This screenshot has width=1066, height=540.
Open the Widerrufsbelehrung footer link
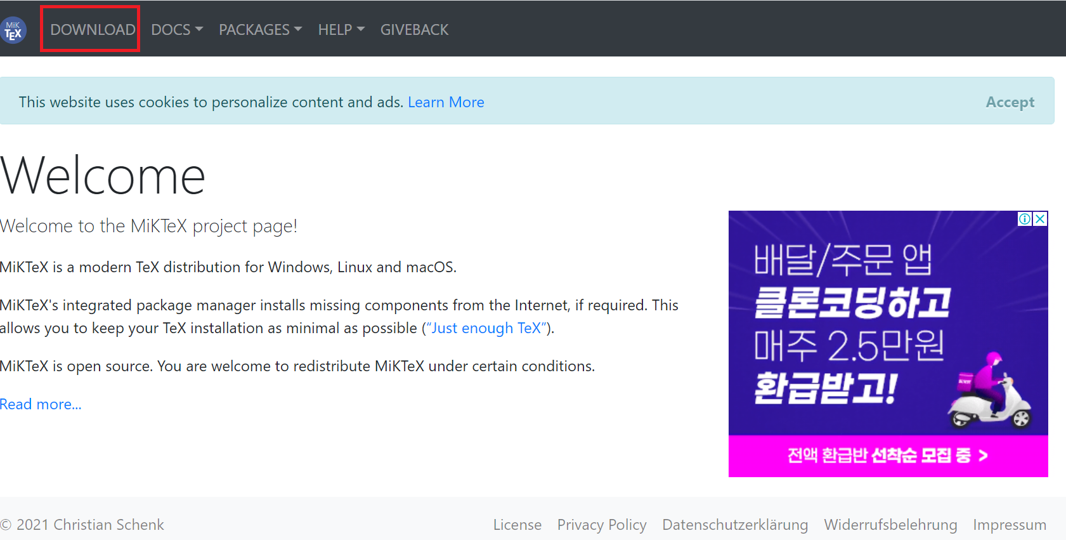pos(890,525)
